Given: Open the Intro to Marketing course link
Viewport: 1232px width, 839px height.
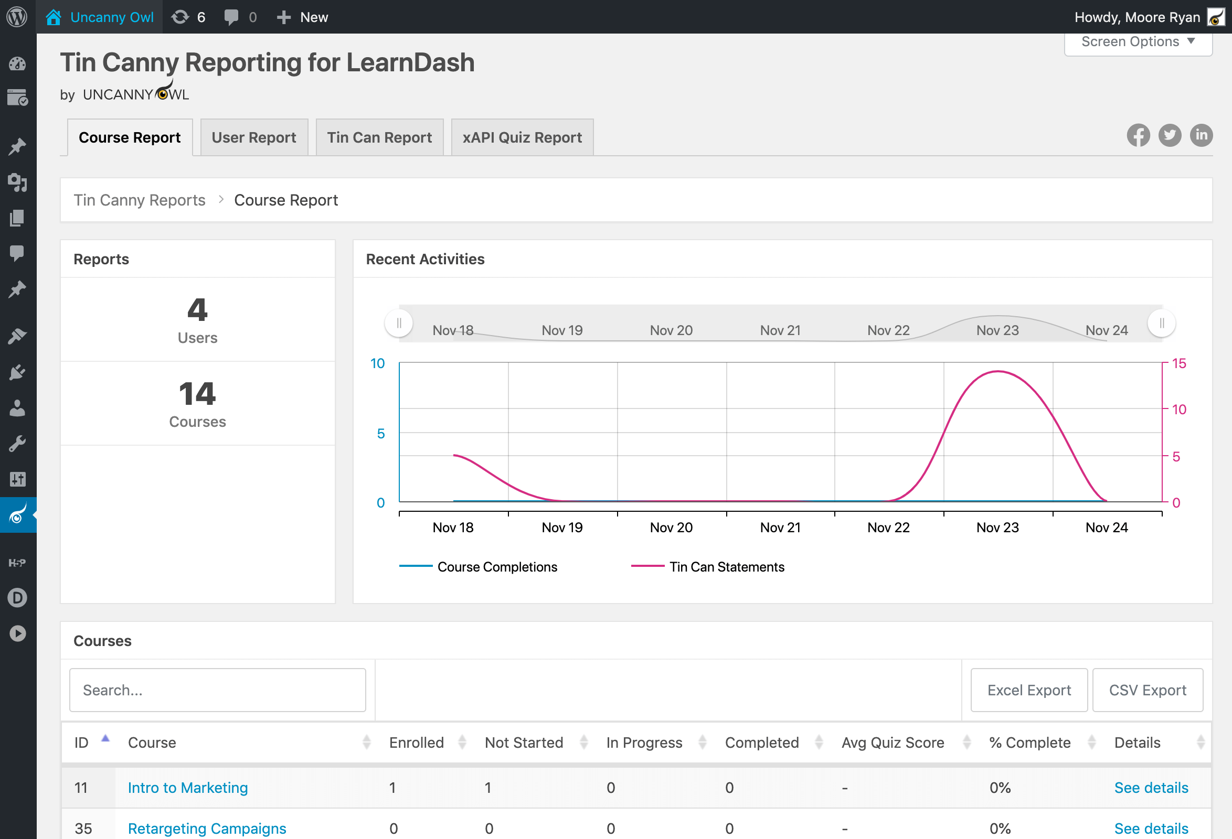Looking at the screenshot, I should tap(188, 788).
